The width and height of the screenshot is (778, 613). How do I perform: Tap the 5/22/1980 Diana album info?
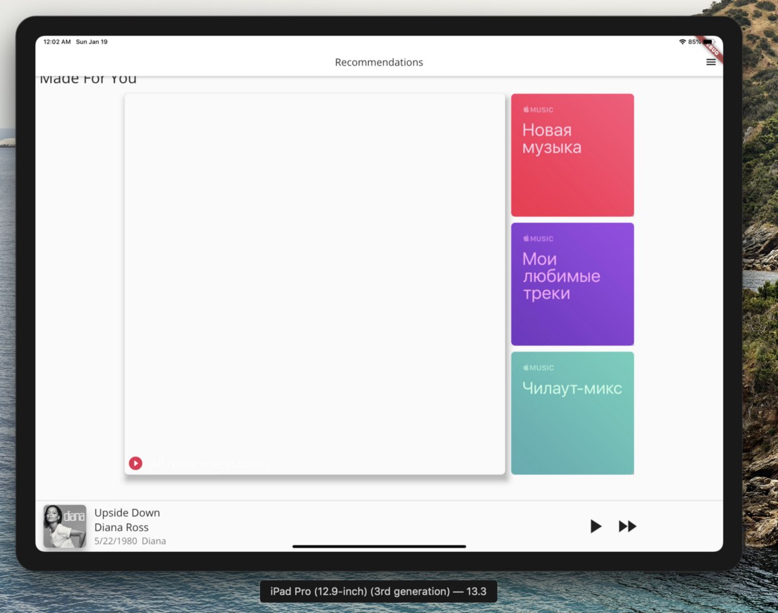coord(130,541)
